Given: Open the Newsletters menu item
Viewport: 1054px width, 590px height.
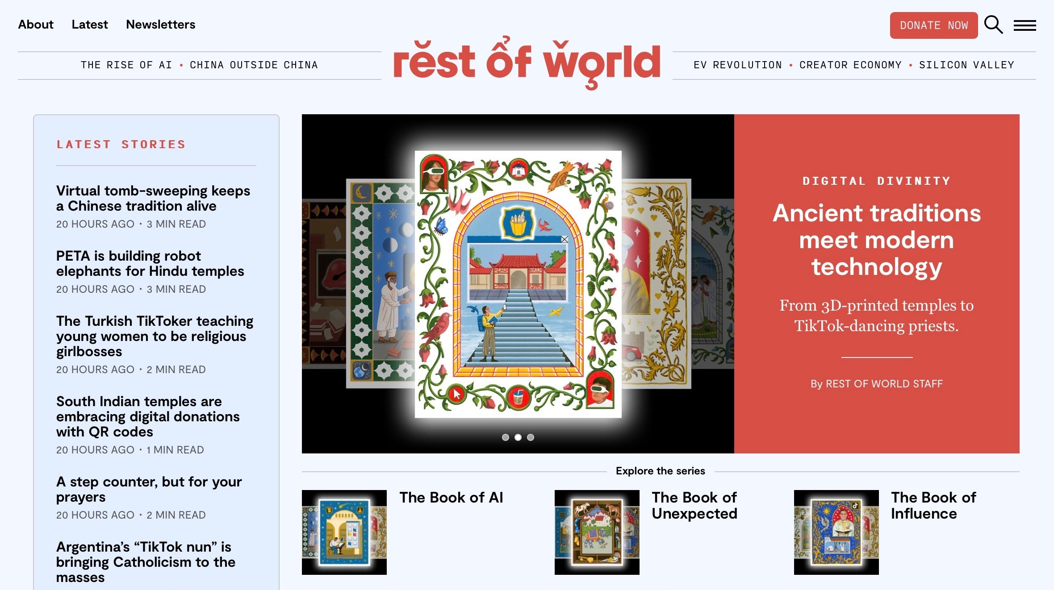Looking at the screenshot, I should 161,25.
